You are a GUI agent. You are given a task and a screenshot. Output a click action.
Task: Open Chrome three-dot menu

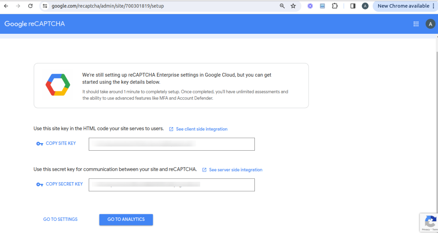point(433,6)
